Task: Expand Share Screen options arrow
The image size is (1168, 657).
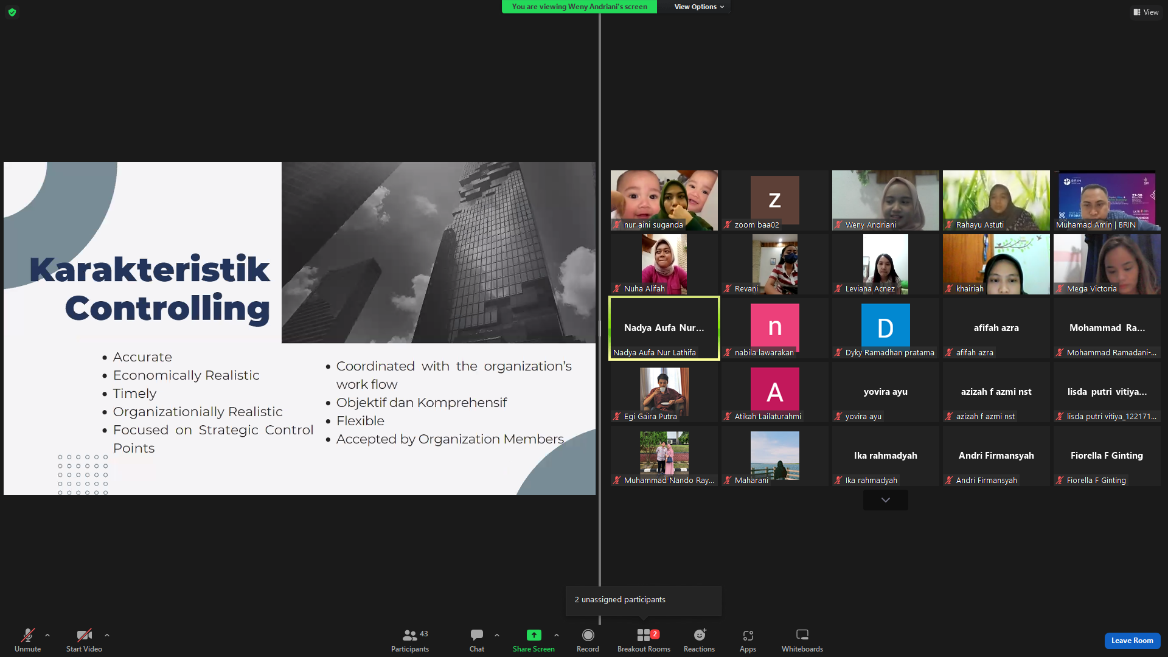Action: (x=557, y=635)
